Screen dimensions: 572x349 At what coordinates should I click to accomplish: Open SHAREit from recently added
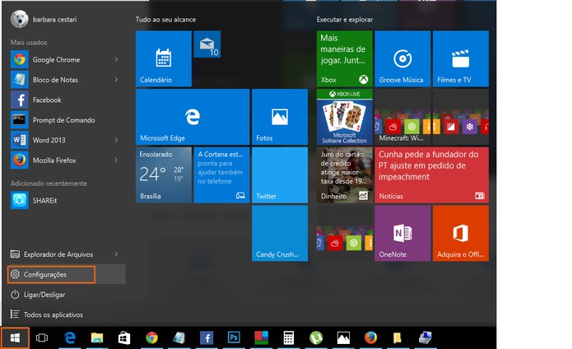coord(67,200)
